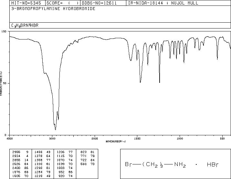This screenshot has height=179, width=231.
Task: Click the SDBS-NO=12611 label
Action: 99,3
